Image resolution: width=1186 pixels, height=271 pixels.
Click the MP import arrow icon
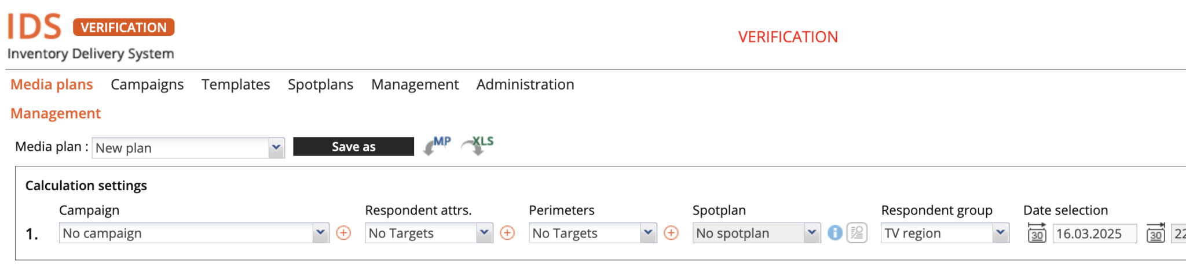pyautogui.click(x=437, y=146)
